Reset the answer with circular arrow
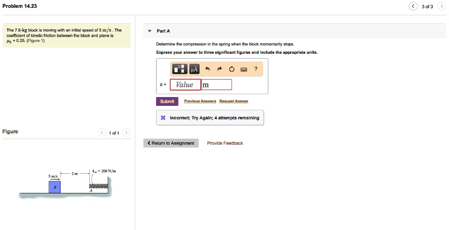This screenshot has height=230, width=449. 232,69
